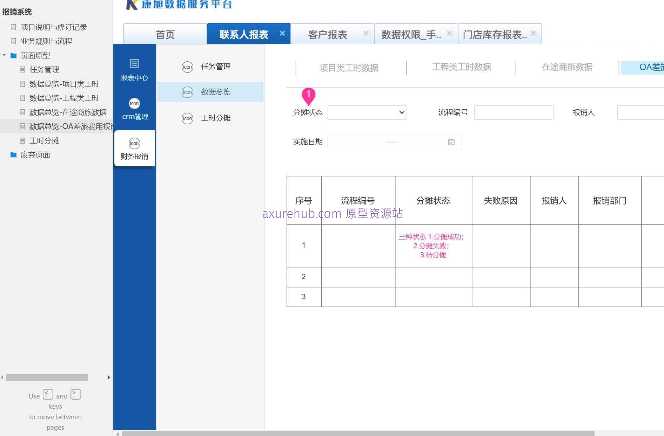This screenshot has width=664, height=436.
Task: Select the OA差旅 data tab
Action: [x=643, y=67]
